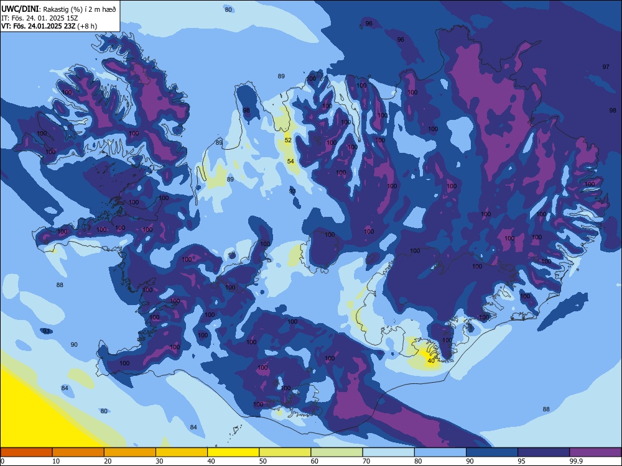This screenshot has width=622, height=466.
Task: Click the 40–50 bright yellow legend swatch
Action: [233, 452]
